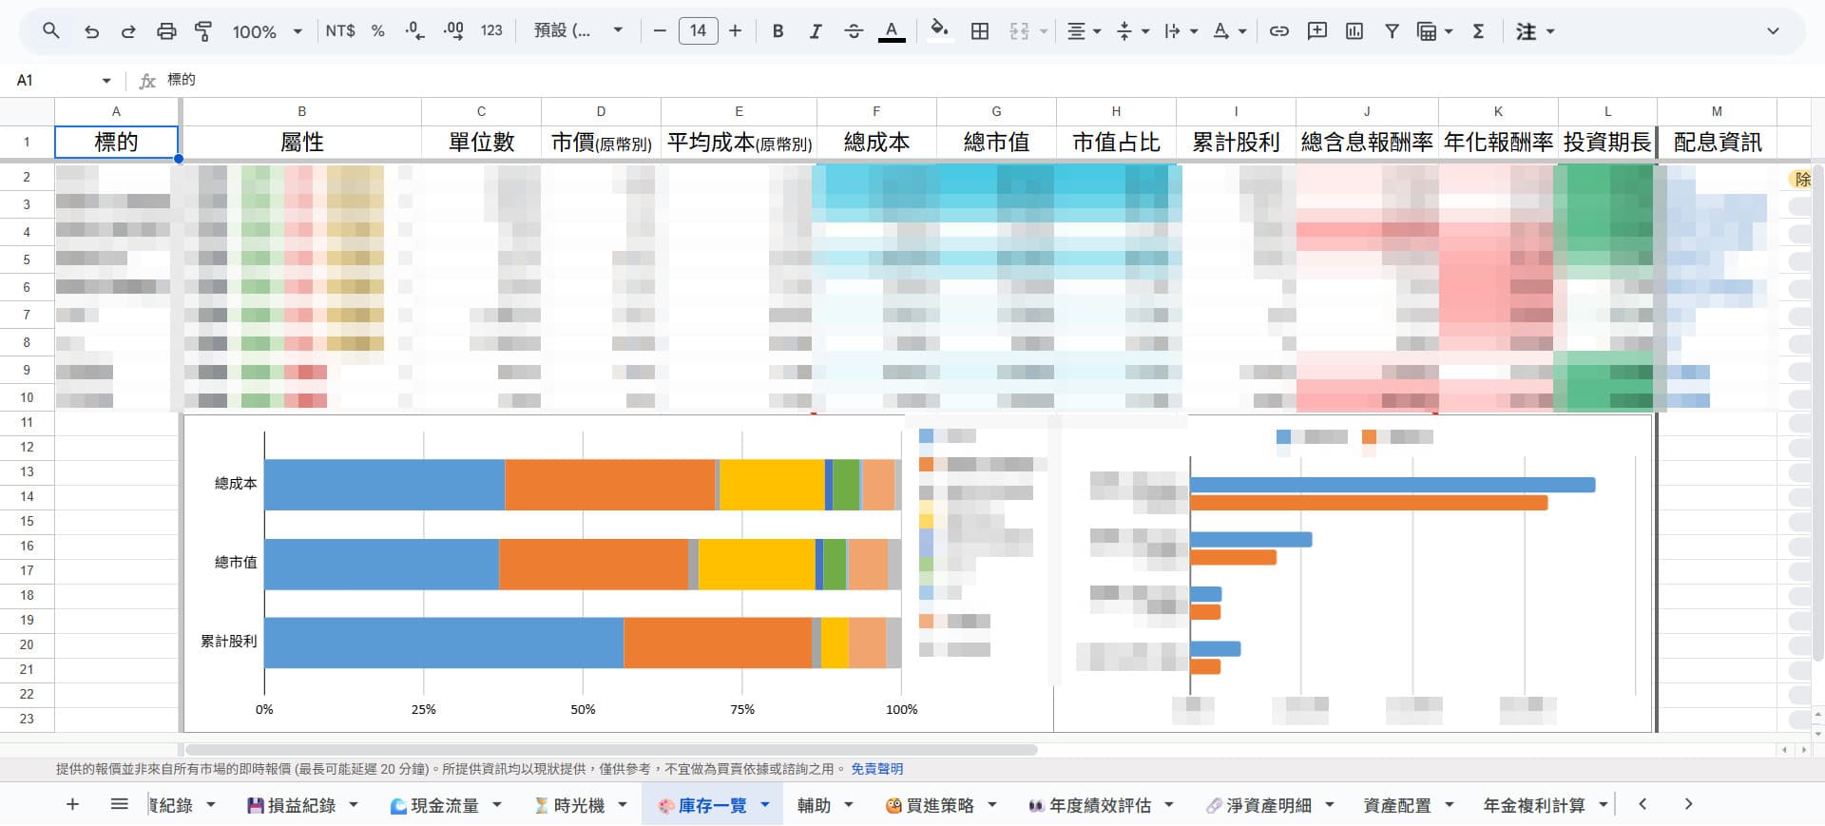Open more number formats 123
The height and width of the screenshot is (826, 1825).
pos(491,31)
